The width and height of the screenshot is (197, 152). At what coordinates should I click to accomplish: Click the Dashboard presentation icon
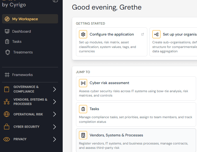click(x=7, y=31)
